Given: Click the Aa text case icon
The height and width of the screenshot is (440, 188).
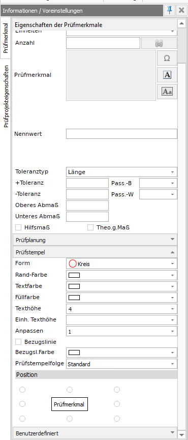Looking at the screenshot, I should pyautogui.click(x=167, y=92).
